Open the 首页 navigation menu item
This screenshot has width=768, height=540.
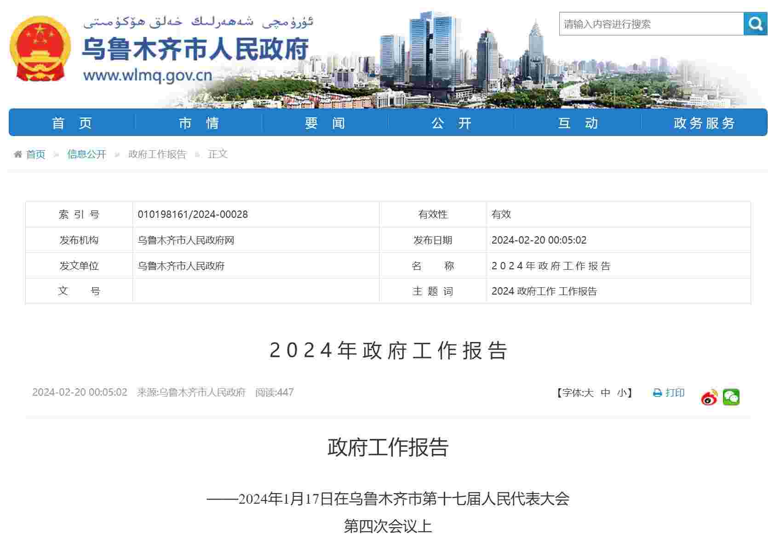(72, 123)
